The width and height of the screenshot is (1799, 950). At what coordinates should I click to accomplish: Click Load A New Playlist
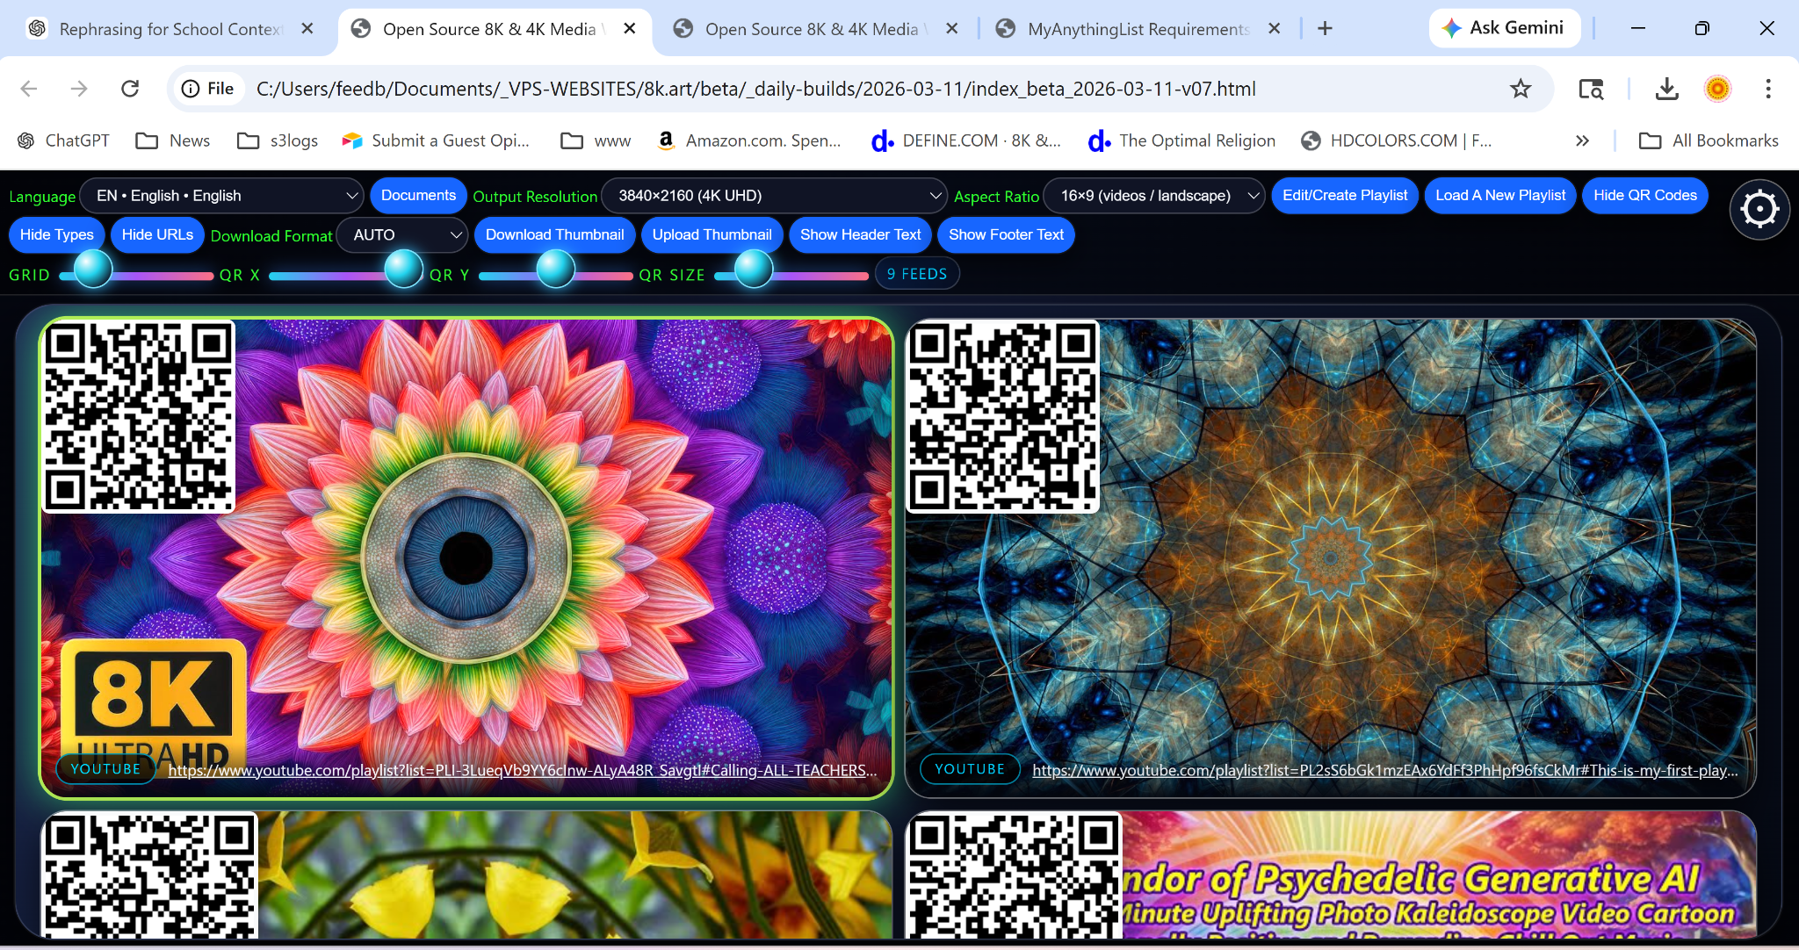click(x=1500, y=196)
